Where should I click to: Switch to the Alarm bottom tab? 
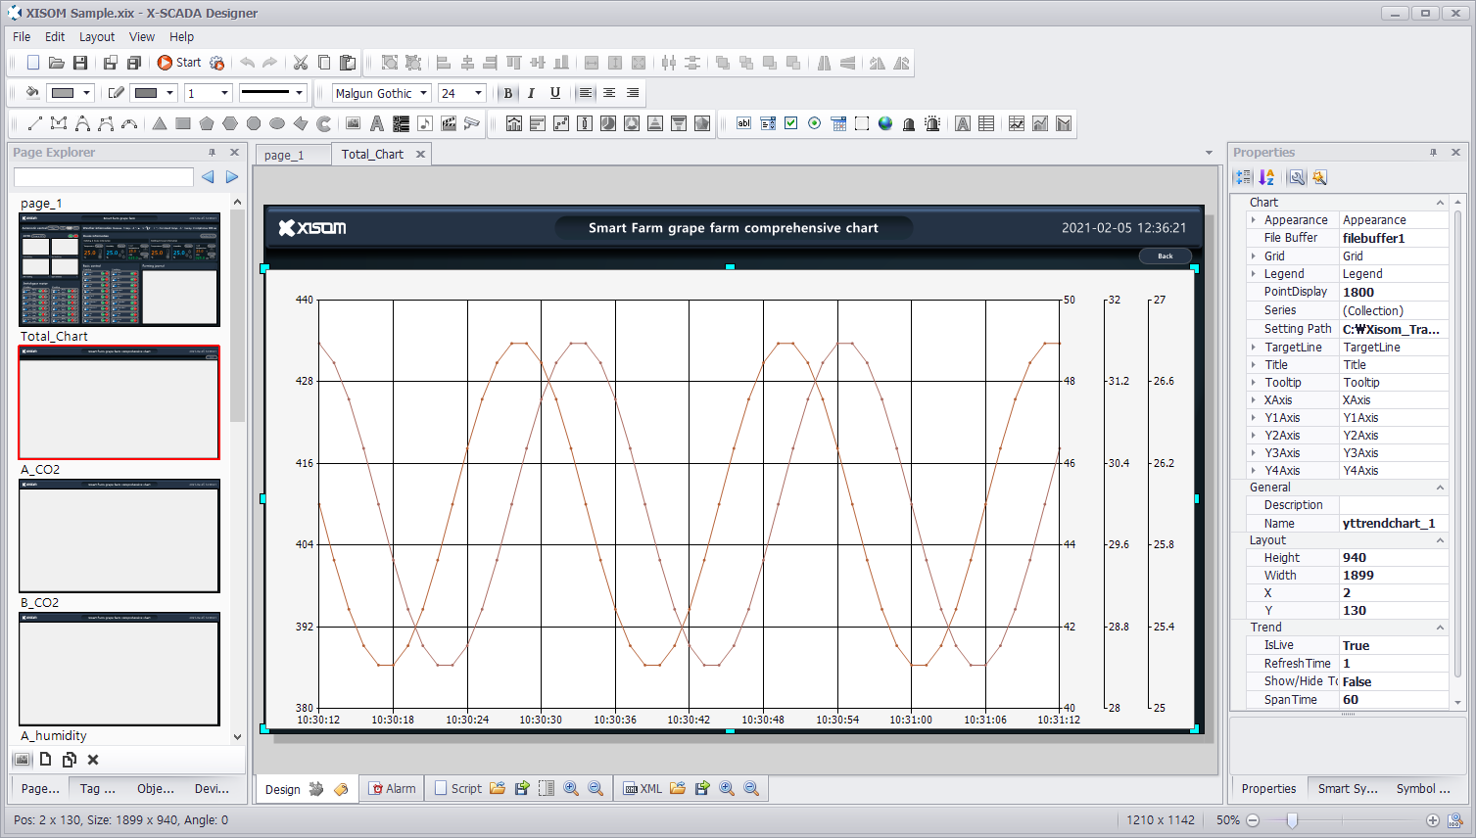pyautogui.click(x=393, y=789)
